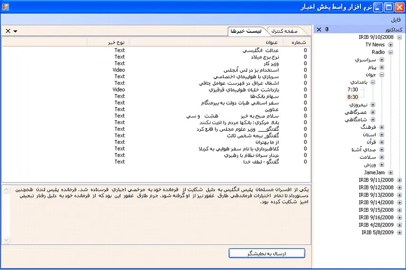Image resolution: width=406 pixels, height=270 pixels.
Task: Open the tab list dropdown arrow
Action: point(15,31)
